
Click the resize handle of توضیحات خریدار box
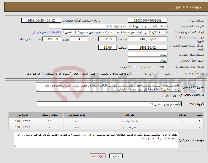pos(15,146)
